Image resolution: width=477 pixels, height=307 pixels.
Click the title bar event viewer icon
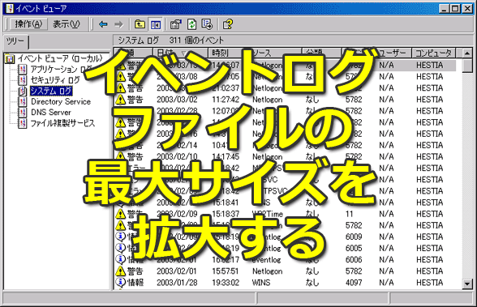10,8
